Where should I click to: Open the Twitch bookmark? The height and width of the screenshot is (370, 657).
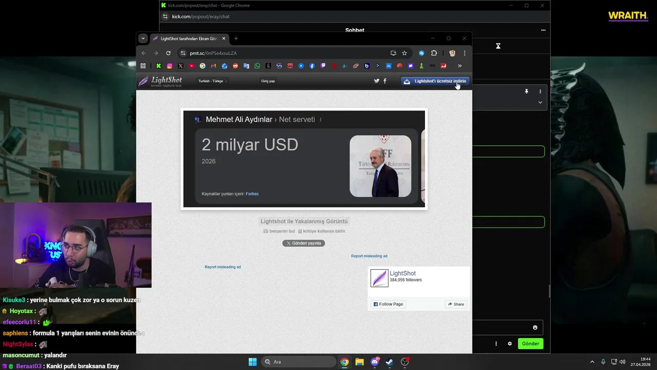323,66
